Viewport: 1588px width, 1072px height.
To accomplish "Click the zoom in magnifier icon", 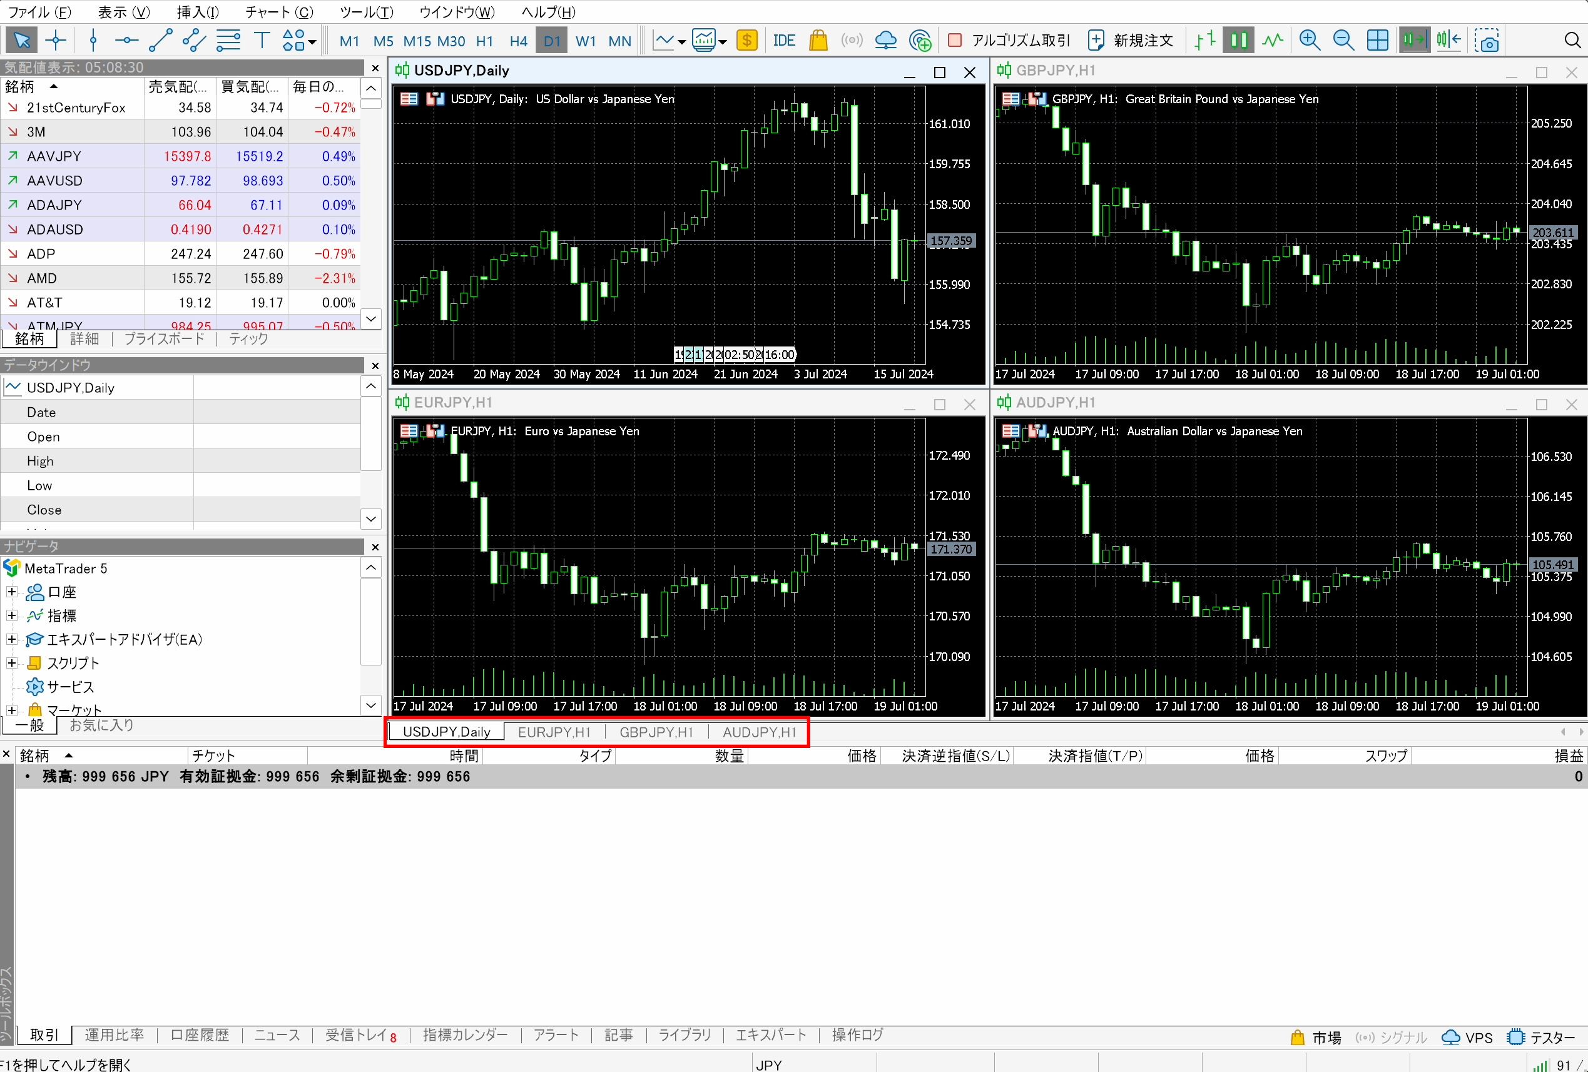I will (x=1309, y=40).
